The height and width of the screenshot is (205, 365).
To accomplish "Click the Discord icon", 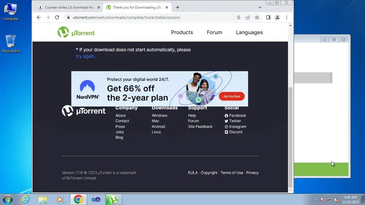I will point(226,132).
